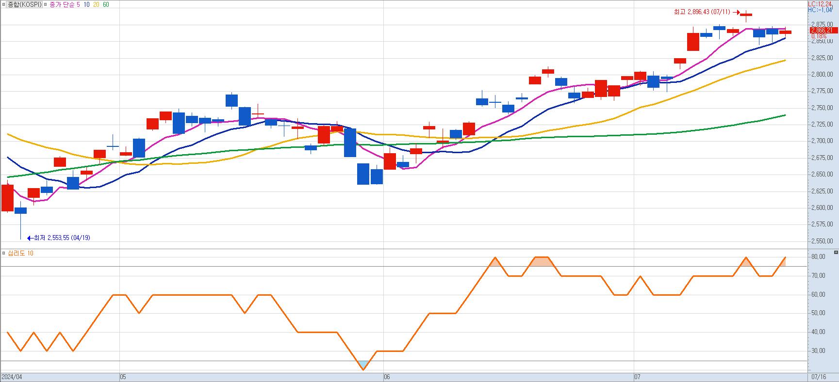Image resolution: width=839 pixels, height=382 pixels.
Task: Click the 2,700.00 price axis label
Action: (822, 141)
